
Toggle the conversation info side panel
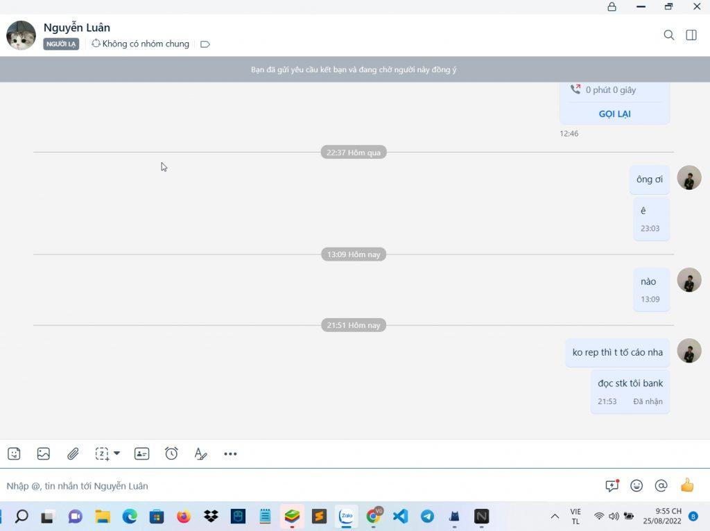click(691, 35)
